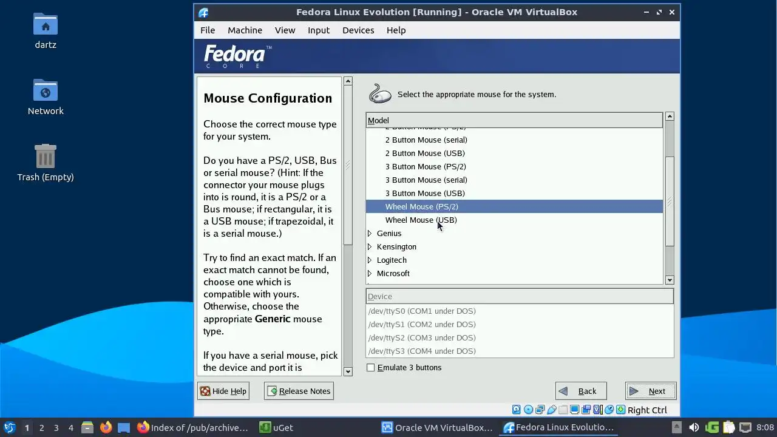Image resolution: width=777 pixels, height=437 pixels.
Task: Open the View menu
Action: tap(285, 30)
